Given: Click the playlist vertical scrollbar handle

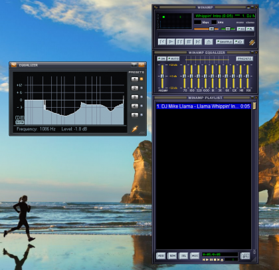Looking at the screenshot, I should pyautogui.click(x=254, y=106).
